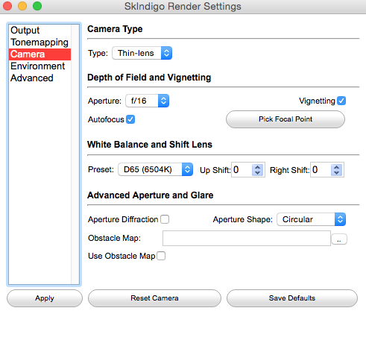Enable Aperture Diffraction checkbox
Image resolution: width=366 pixels, height=346 pixels.
165,219
